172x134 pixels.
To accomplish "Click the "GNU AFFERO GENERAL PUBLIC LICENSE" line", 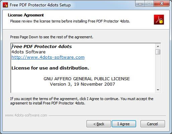I will [87, 79].
